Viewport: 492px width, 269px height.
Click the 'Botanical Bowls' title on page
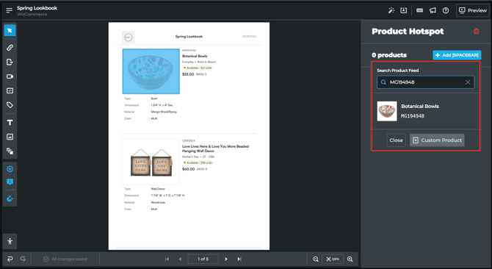(x=195, y=56)
